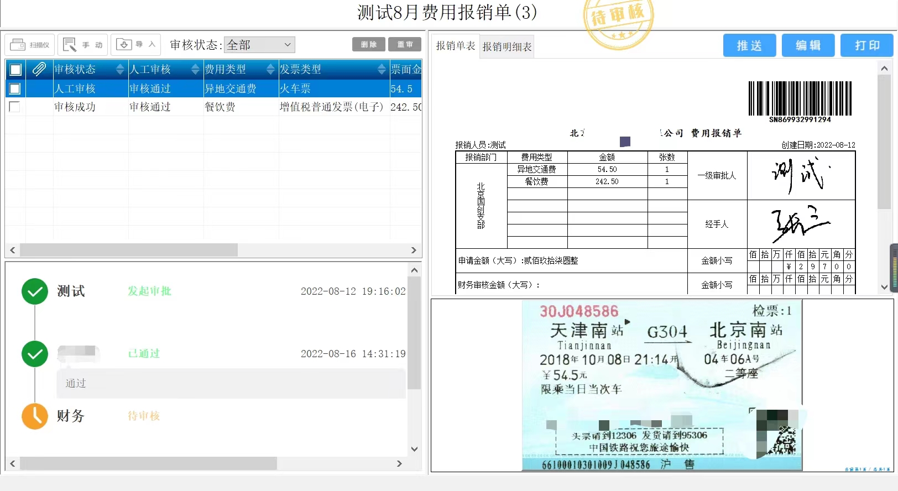The height and width of the screenshot is (491, 898).
Task: Click the side panel collapse handle
Action: [x=894, y=268]
